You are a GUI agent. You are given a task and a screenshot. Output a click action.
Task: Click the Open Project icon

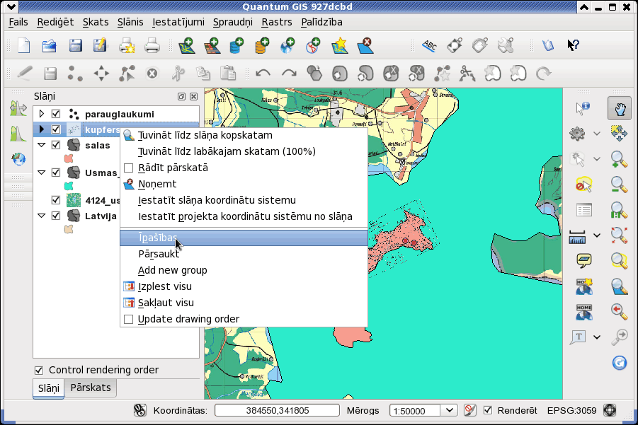click(50, 45)
